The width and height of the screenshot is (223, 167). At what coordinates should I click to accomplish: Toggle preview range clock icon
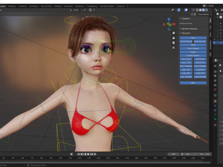click(182, 154)
